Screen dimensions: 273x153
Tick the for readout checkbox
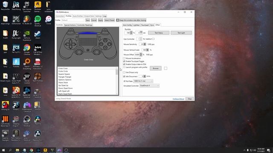[x=153, y=39]
